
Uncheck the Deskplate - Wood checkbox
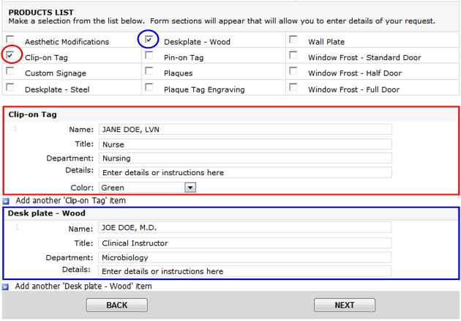[x=149, y=40]
